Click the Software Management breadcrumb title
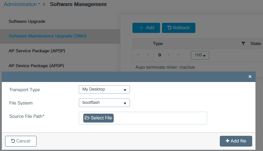Screen dimensions: 263x151 coord(78,4)
